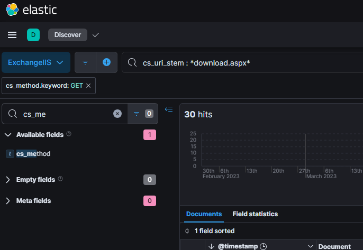This screenshot has width=363, height=250.
Task: Click the saved-search checkmark next to Discover
Action: [x=96, y=35]
